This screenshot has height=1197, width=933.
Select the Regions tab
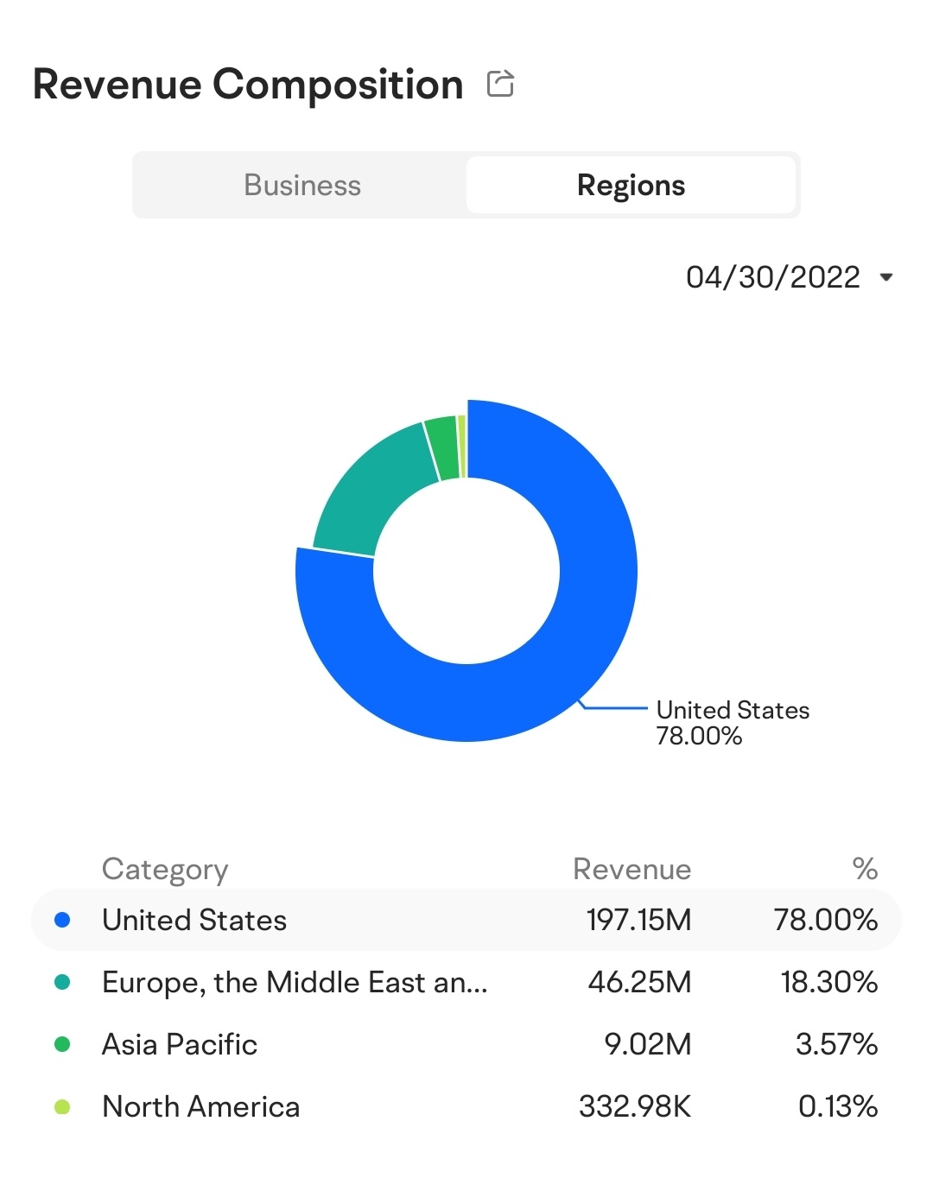[631, 185]
